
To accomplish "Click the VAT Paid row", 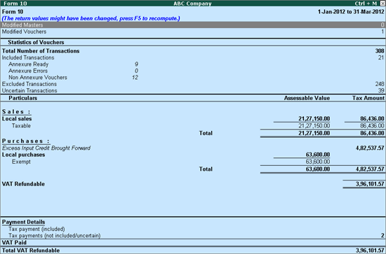I will pos(193,243).
